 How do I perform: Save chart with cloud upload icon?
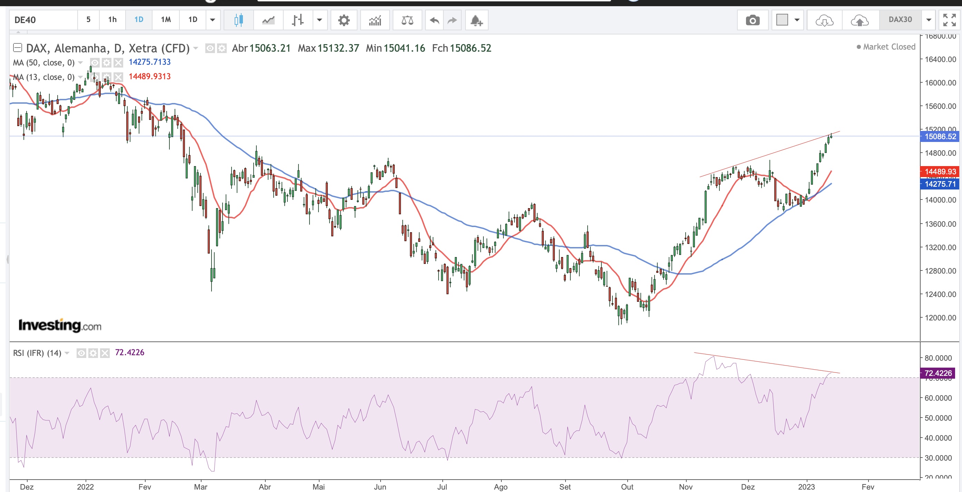[x=859, y=20]
